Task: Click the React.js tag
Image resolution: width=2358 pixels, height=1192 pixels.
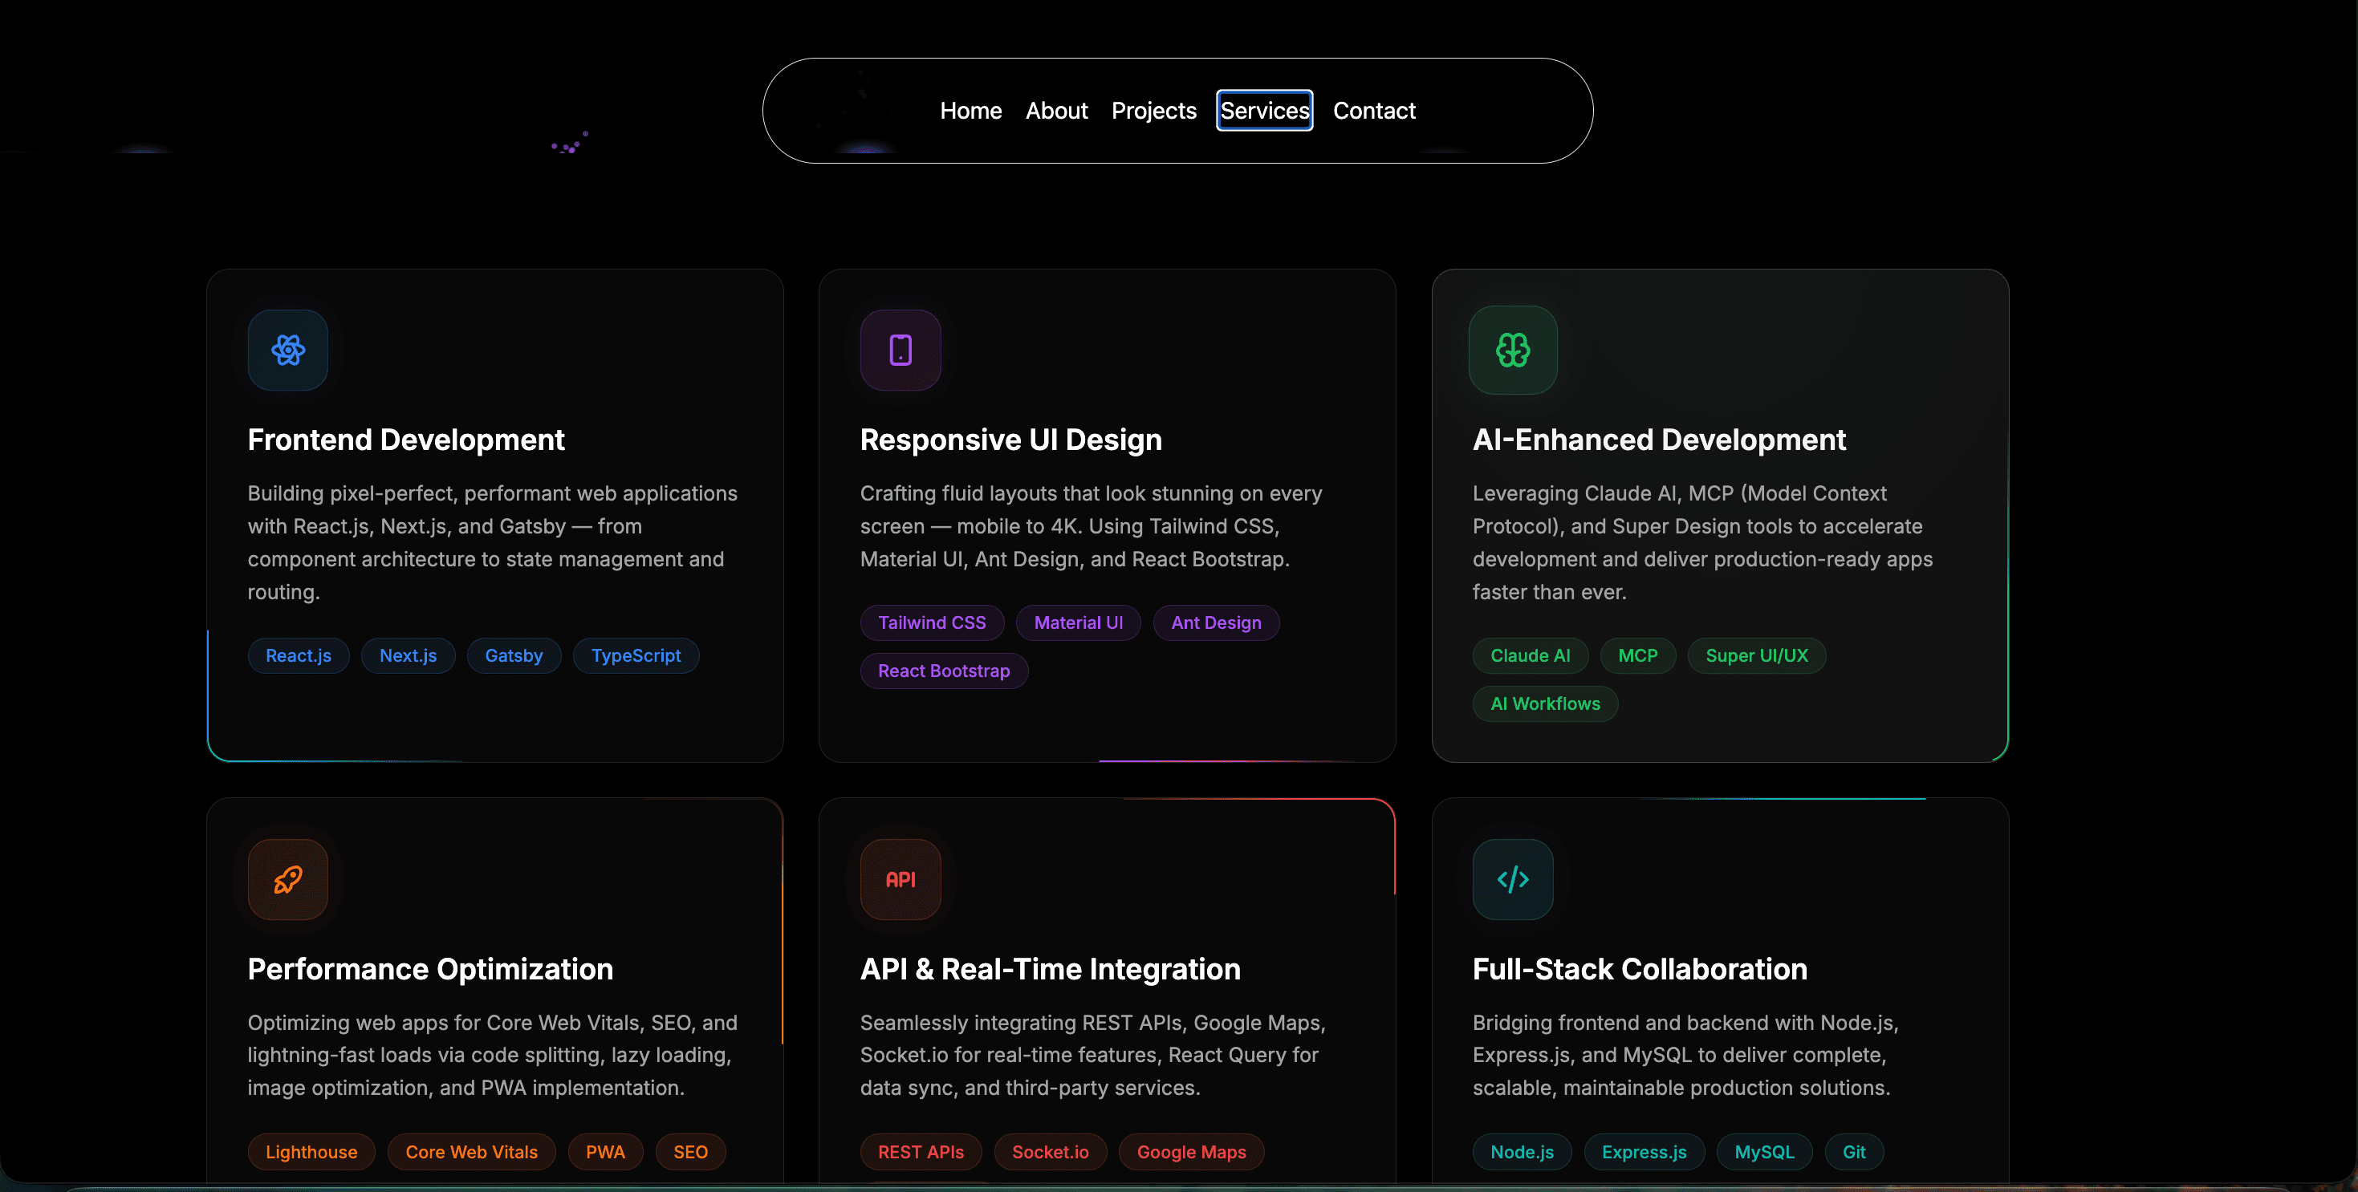Action: click(299, 656)
